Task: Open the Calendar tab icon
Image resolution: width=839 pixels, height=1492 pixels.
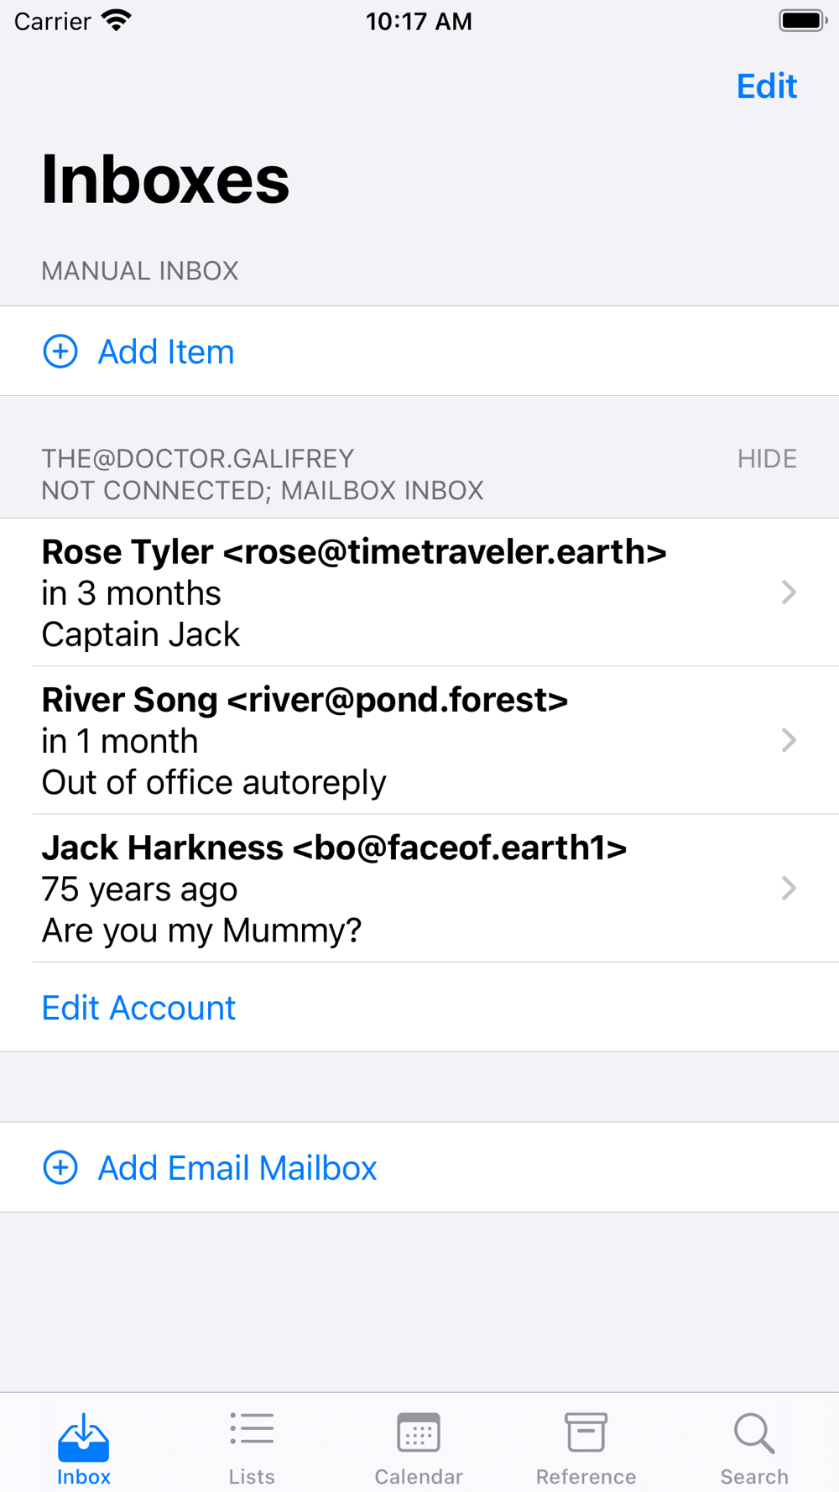Action: [x=419, y=1432]
